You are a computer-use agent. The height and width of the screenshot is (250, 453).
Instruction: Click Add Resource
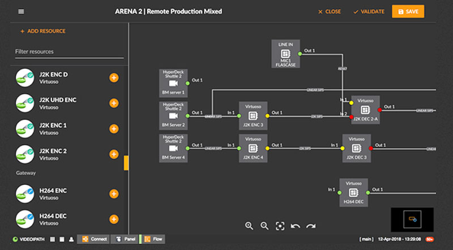point(42,31)
